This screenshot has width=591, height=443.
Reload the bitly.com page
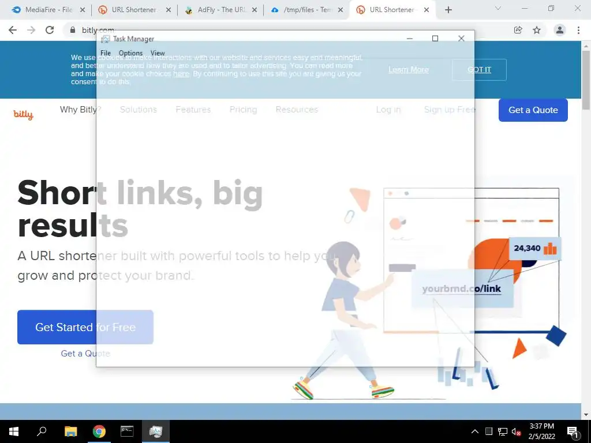(x=50, y=30)
